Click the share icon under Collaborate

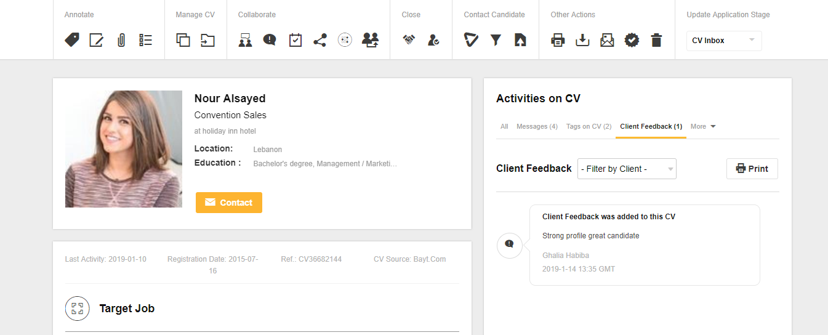pyautogui.click(x=320, y=41)
